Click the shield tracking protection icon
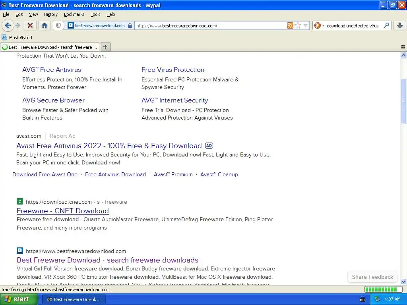This screenshot has height=305, width=407. point(58,25)
